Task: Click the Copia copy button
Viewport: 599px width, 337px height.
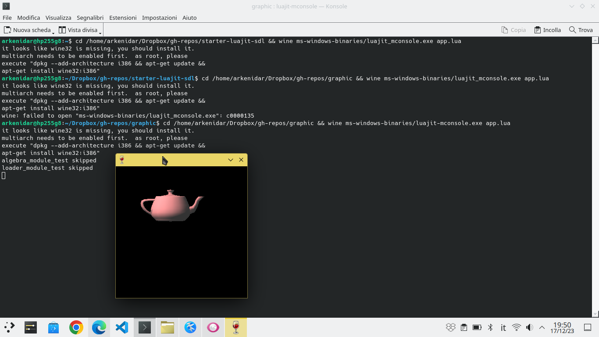Action: pyautogui.click(x=513, y=30)
